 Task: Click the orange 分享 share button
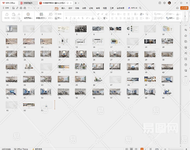tap(184, 8)
